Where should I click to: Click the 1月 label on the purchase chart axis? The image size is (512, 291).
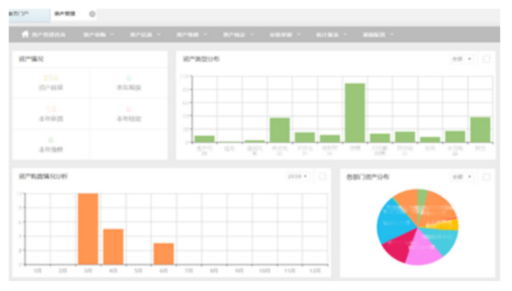38,270
